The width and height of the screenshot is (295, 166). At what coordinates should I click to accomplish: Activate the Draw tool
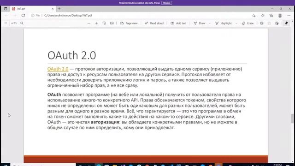pos(200,23)
